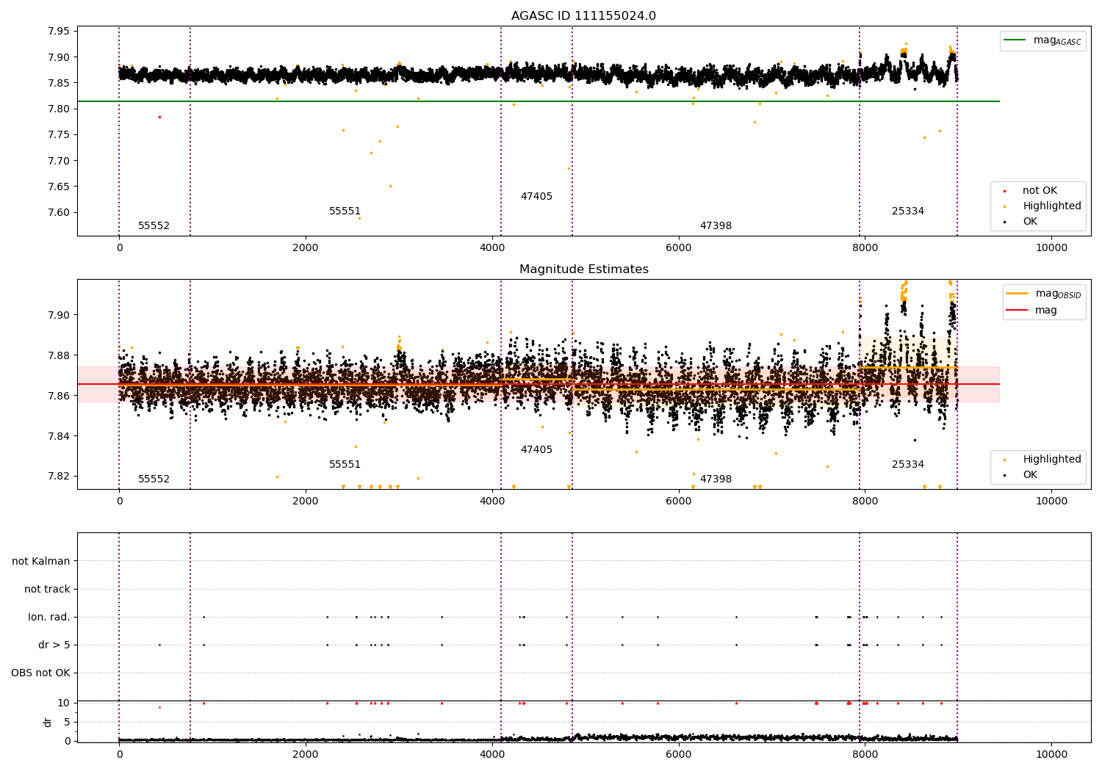Click OBSID label 47405 in the top plot
1102x771 pixels.
point(536,197)
